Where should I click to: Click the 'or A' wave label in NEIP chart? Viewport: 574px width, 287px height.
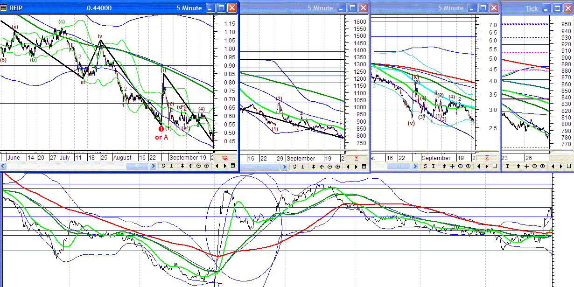161,137
